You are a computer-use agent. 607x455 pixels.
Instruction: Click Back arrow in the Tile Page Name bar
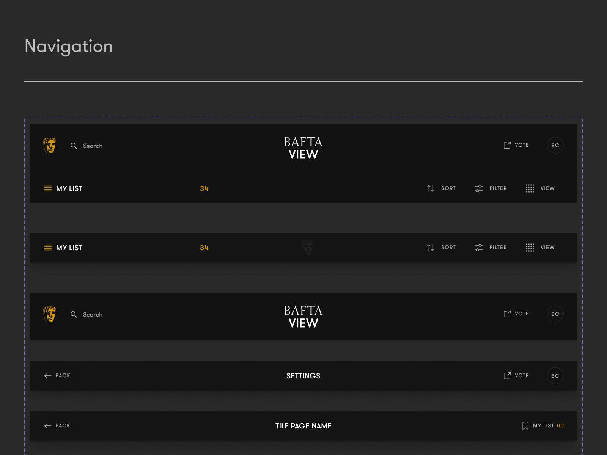click(x=48, y=426)
